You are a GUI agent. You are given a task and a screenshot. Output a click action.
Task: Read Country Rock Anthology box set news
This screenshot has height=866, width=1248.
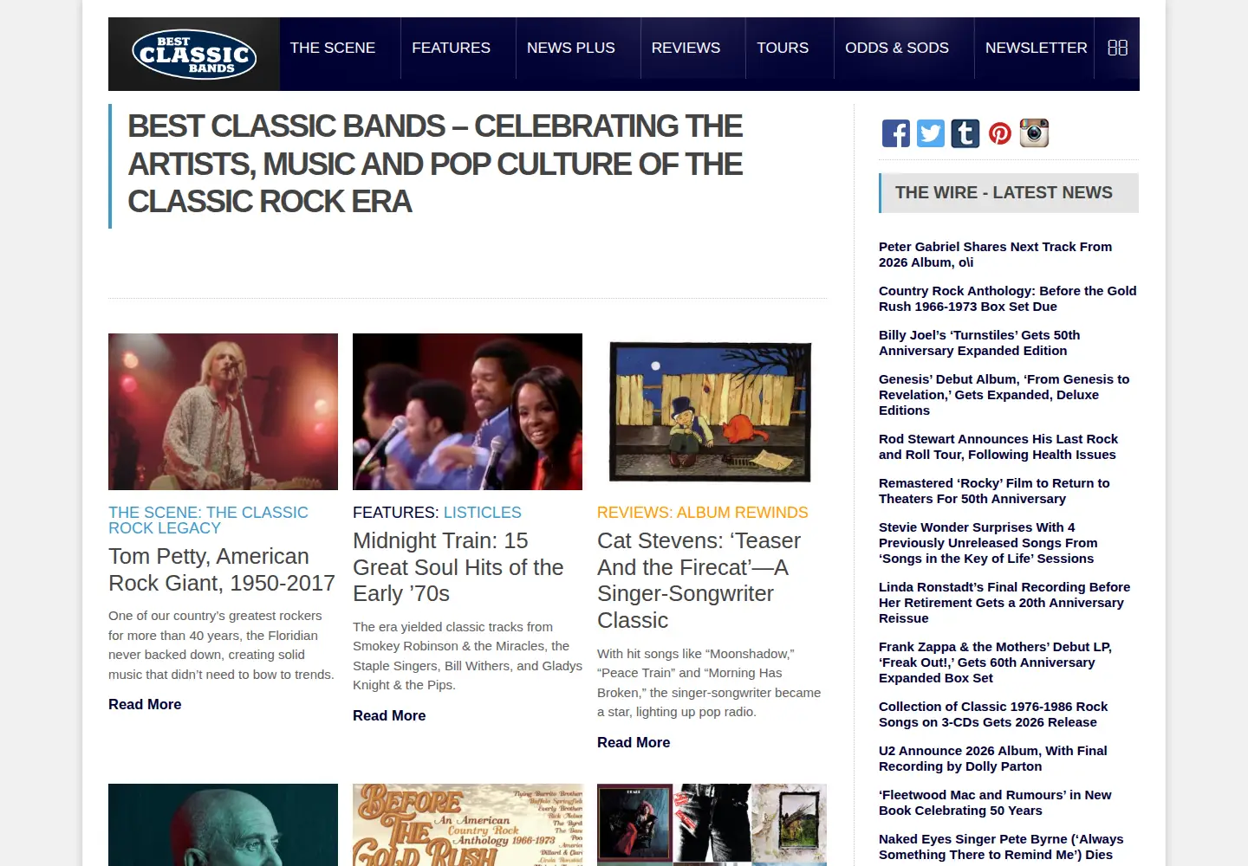tap(1008, 299)
